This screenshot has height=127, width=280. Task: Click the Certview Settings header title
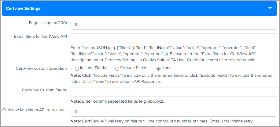coord(23,9)
